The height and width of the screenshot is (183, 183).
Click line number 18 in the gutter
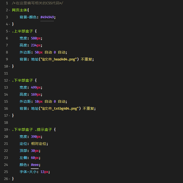pos(6,123)
